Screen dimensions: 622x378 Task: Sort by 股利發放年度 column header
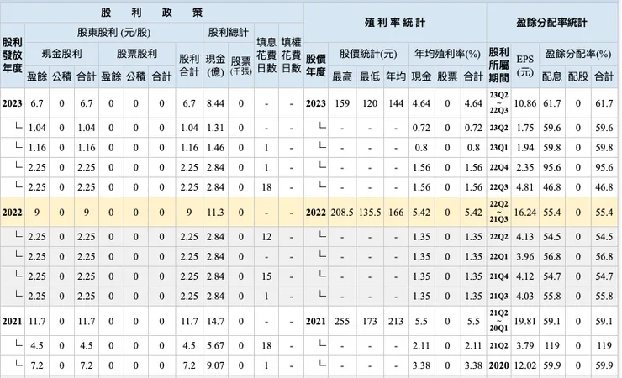coord(13,60)
